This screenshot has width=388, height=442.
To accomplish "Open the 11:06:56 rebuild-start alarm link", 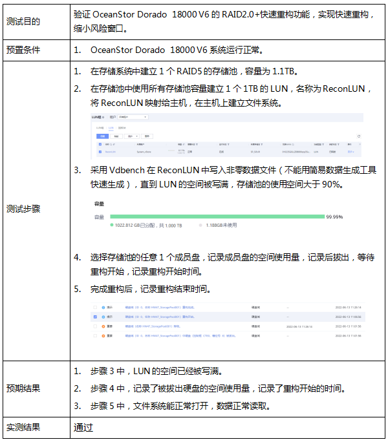I will (x=160, y=317).
